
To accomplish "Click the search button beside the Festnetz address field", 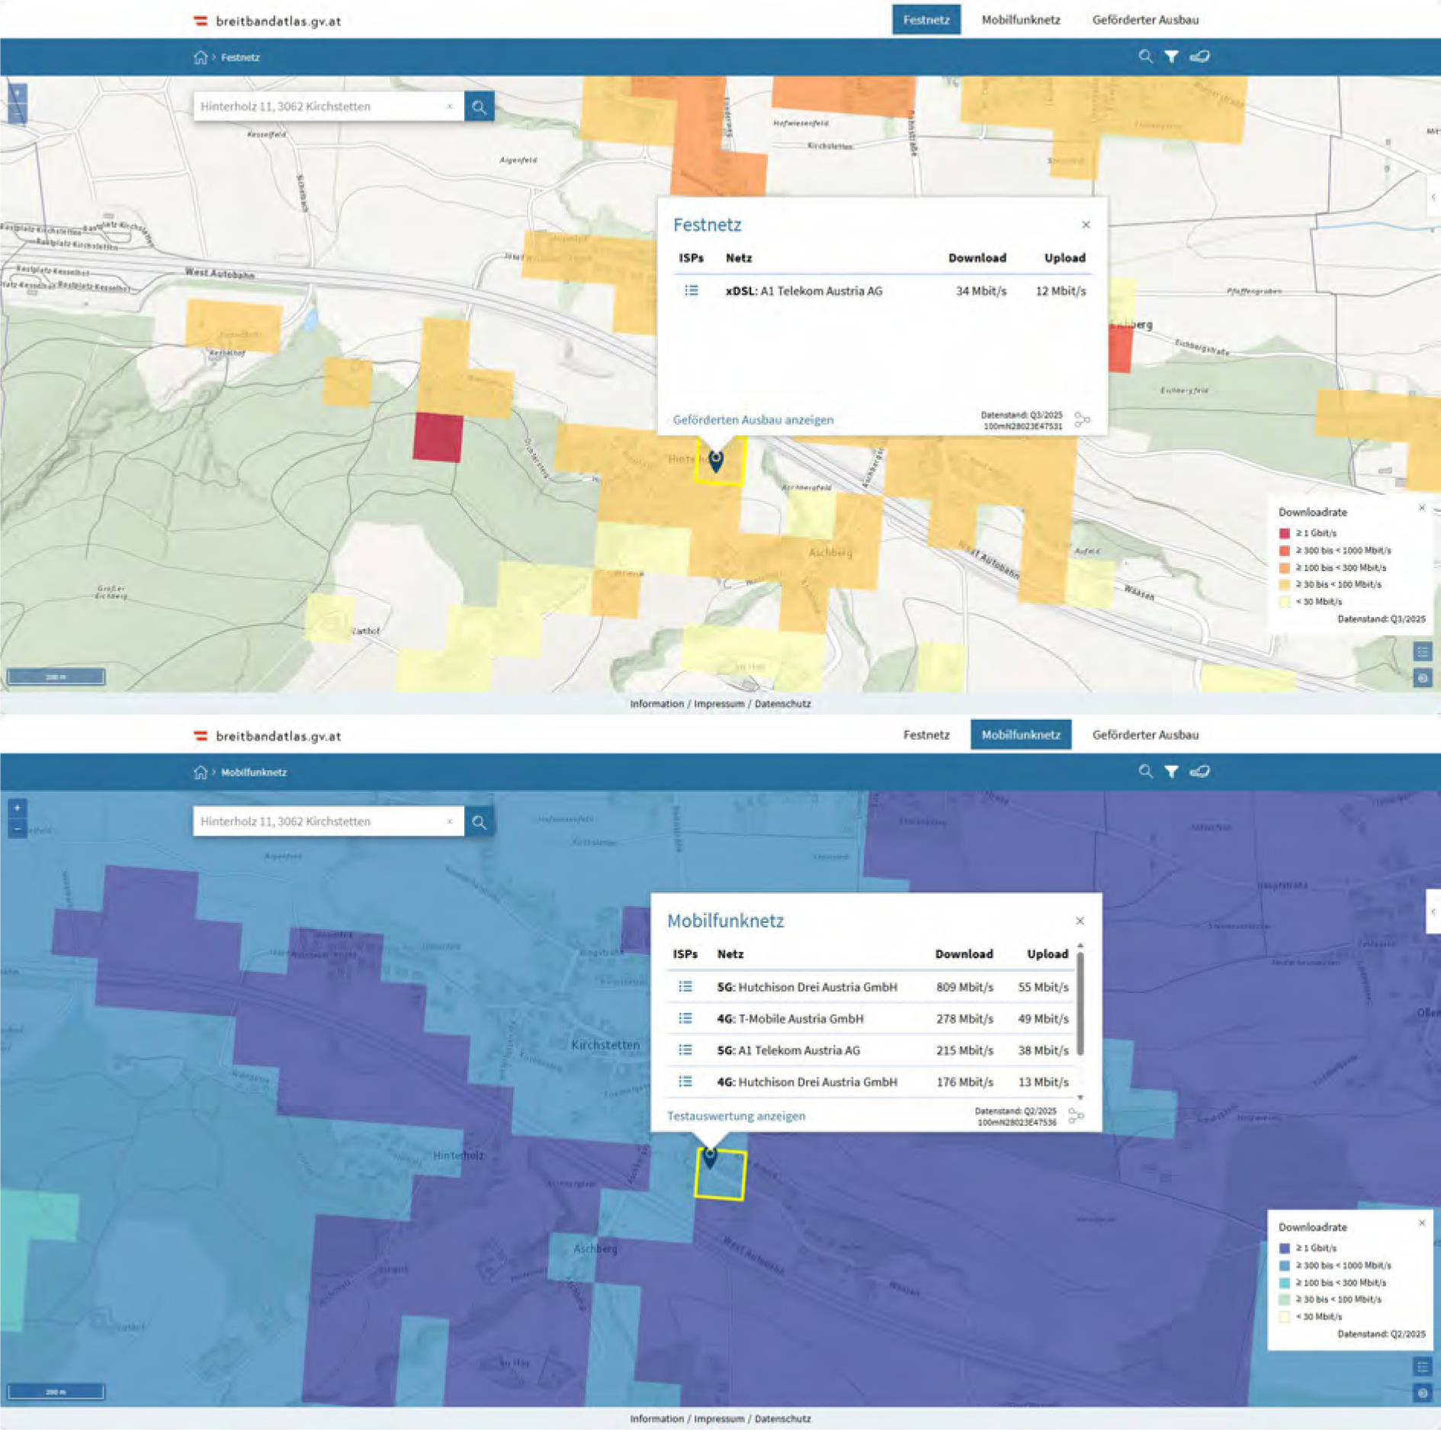I will pyautogui.click(x=479, y=107).
